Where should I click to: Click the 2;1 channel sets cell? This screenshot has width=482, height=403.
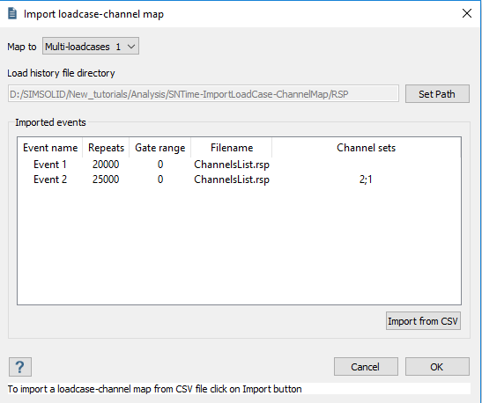pyautogui.click(x=366, y=180)
